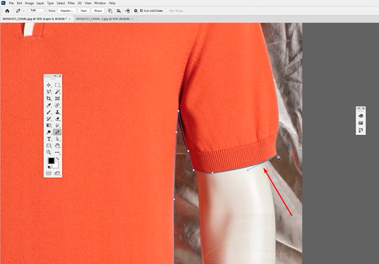The width and height of the screenshot is (379, 264).
Task: Open the gear path options dropdown
Action: coord(135,11)
